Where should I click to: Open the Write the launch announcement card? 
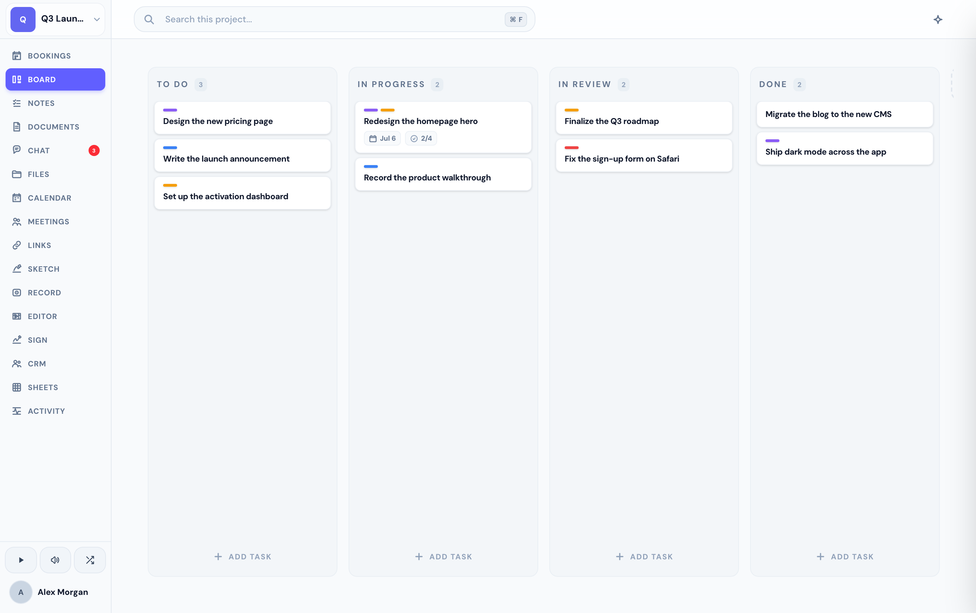point(242,155)
